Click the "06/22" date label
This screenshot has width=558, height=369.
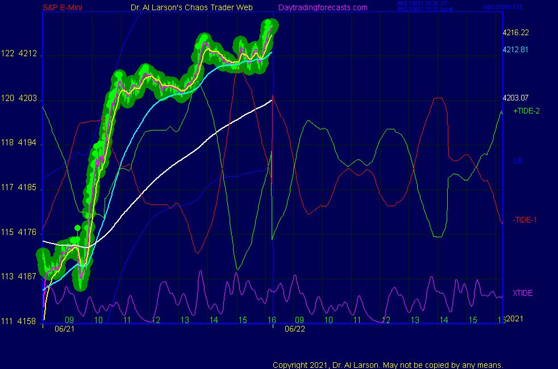(x=295, y=329)
